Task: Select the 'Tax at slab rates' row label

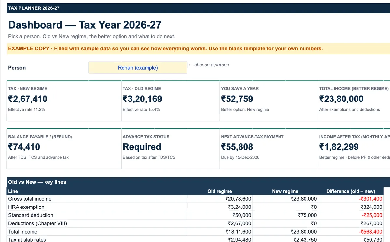Action: 27,240
